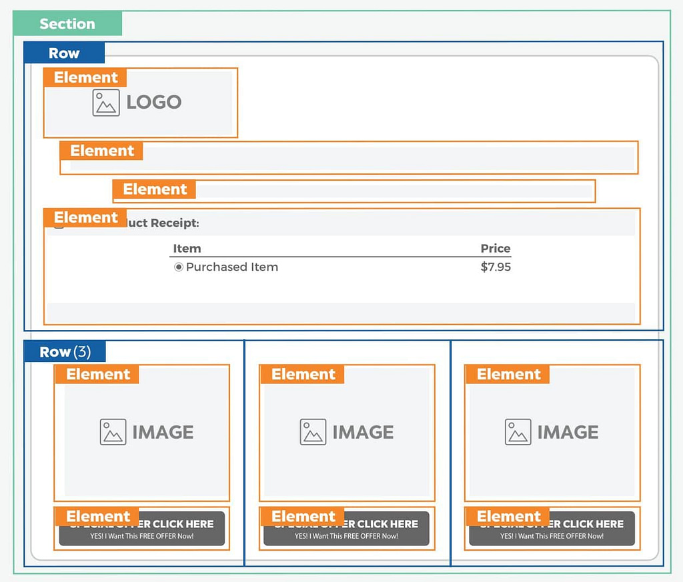683x582 pixels.
Task: Click the "Purchased Item" text
Action: point(231,267)
